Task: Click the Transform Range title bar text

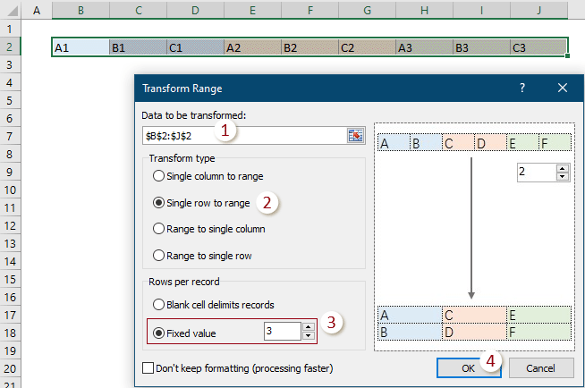Action: pyautogui.click(x=182, y=89)
